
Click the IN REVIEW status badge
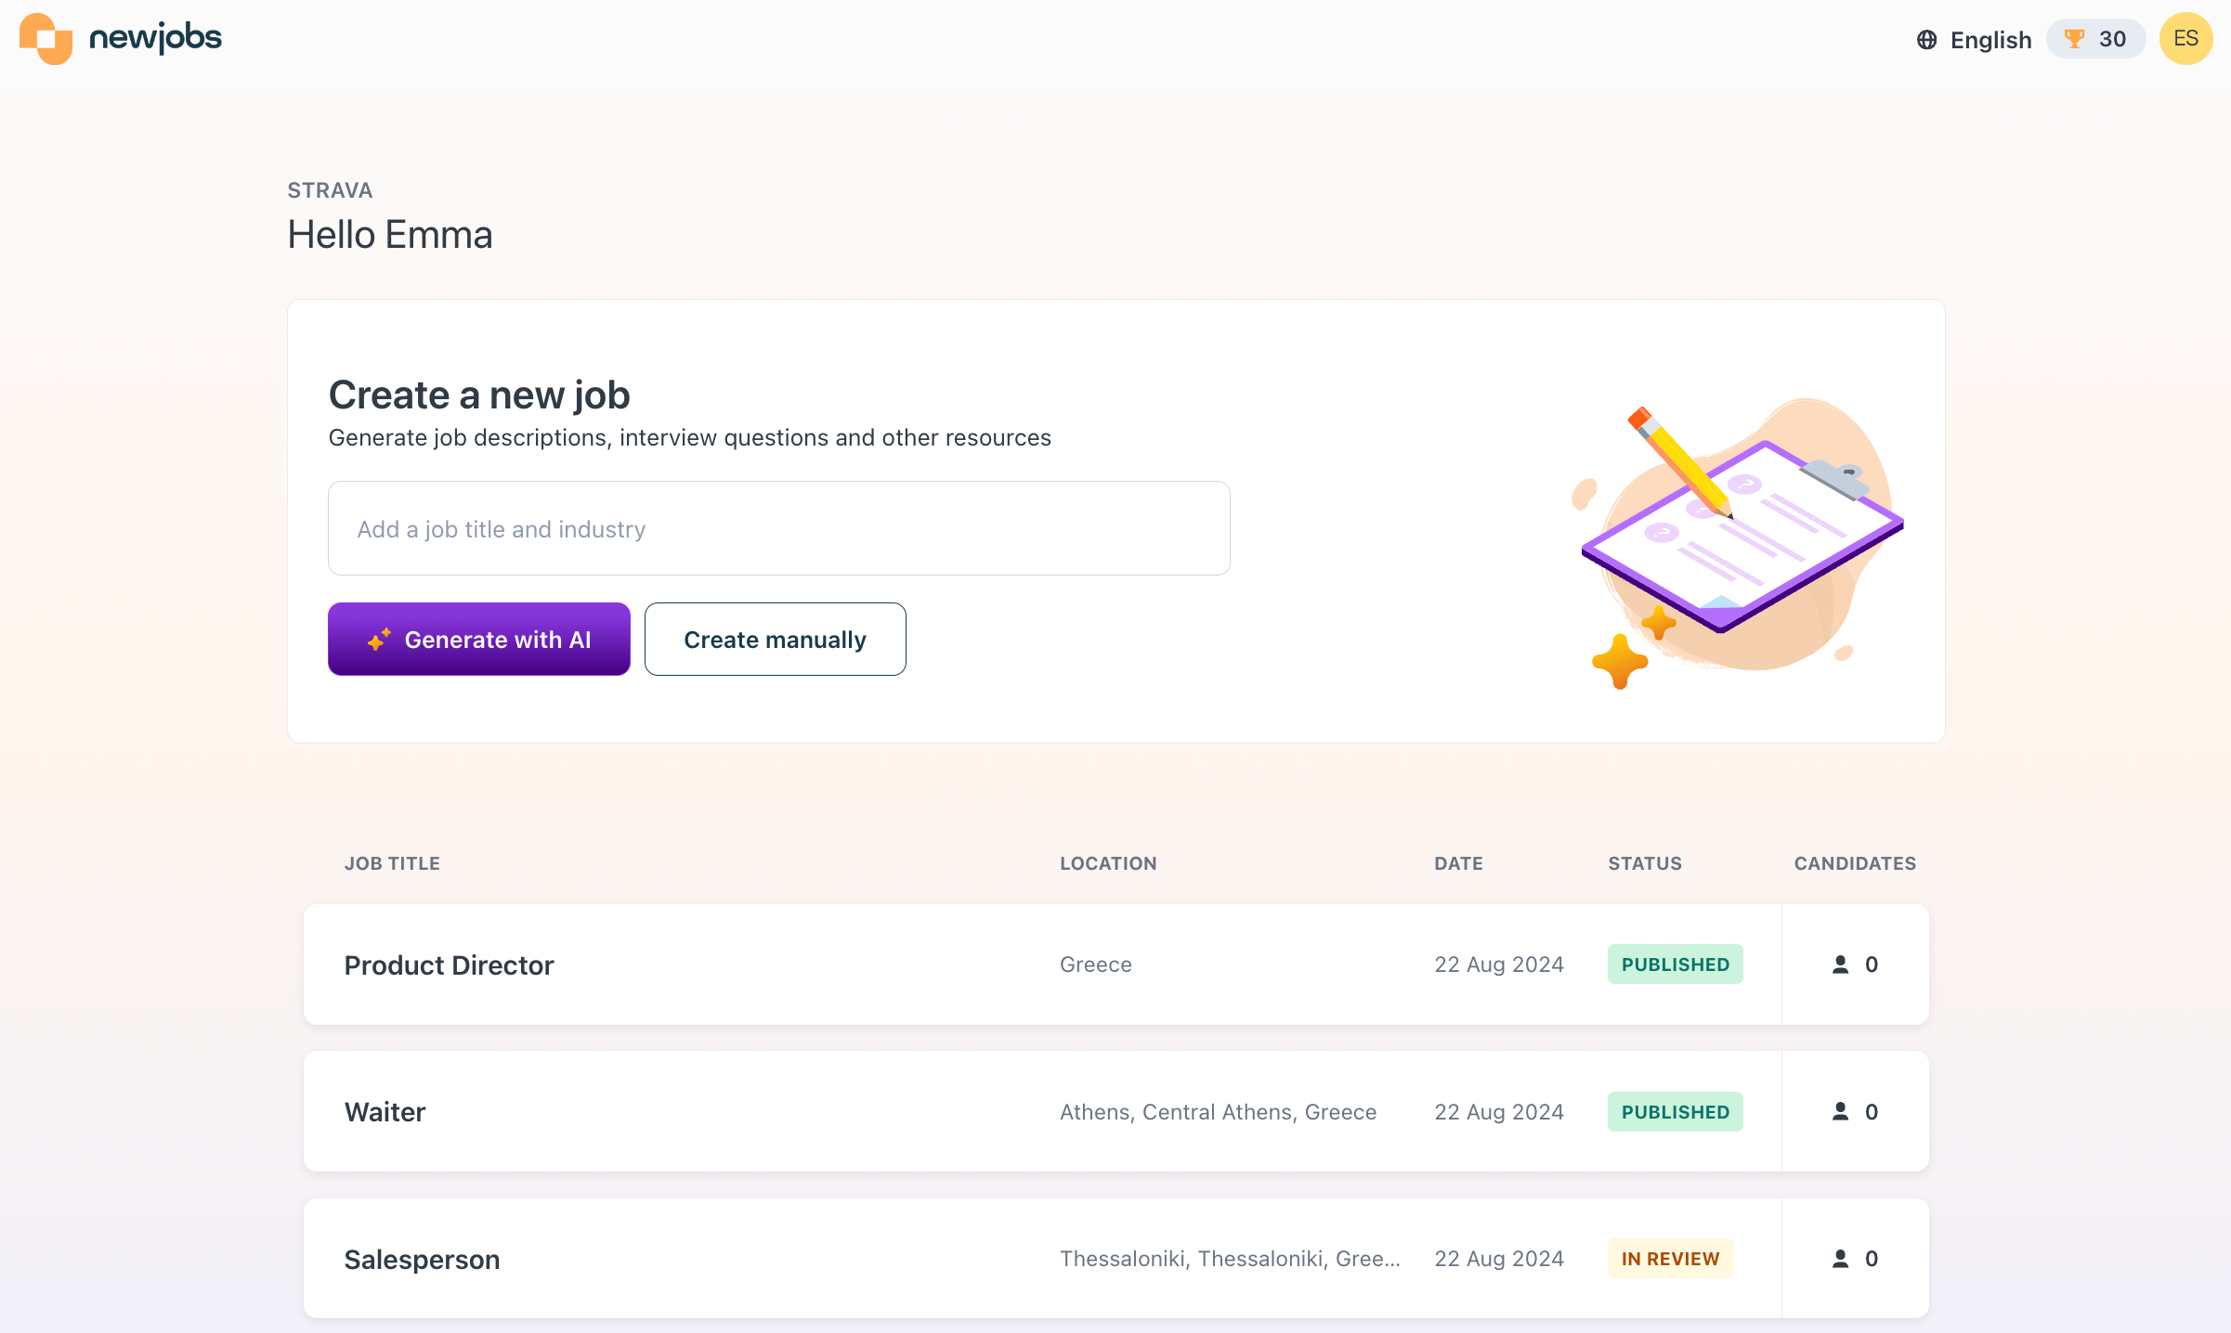[x=1670, y=1259]
